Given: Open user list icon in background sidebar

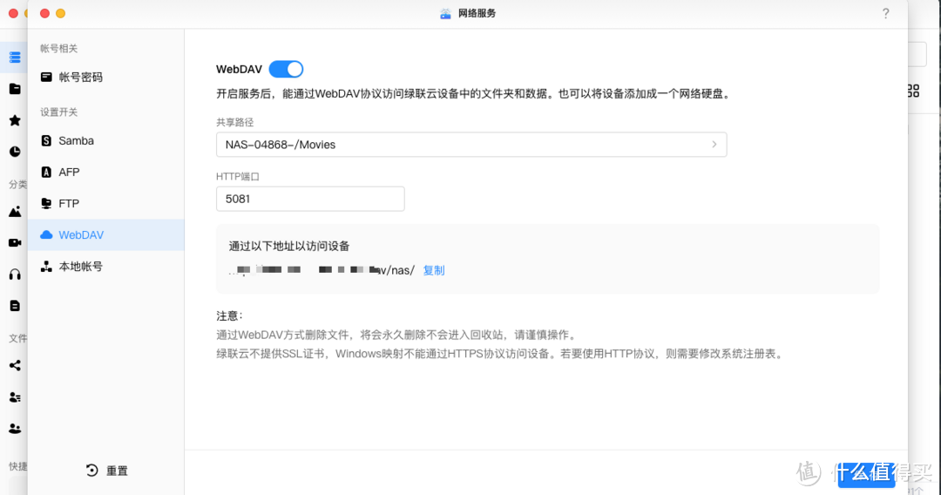Looking at the screenshot, I should click(15, 397).
